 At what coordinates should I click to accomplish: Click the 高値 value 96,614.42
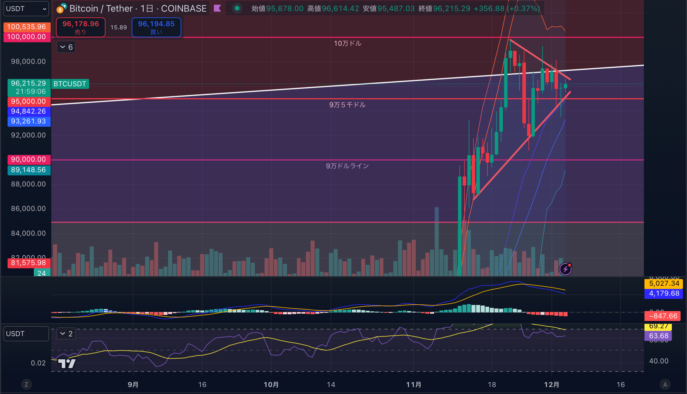[340, 8]
